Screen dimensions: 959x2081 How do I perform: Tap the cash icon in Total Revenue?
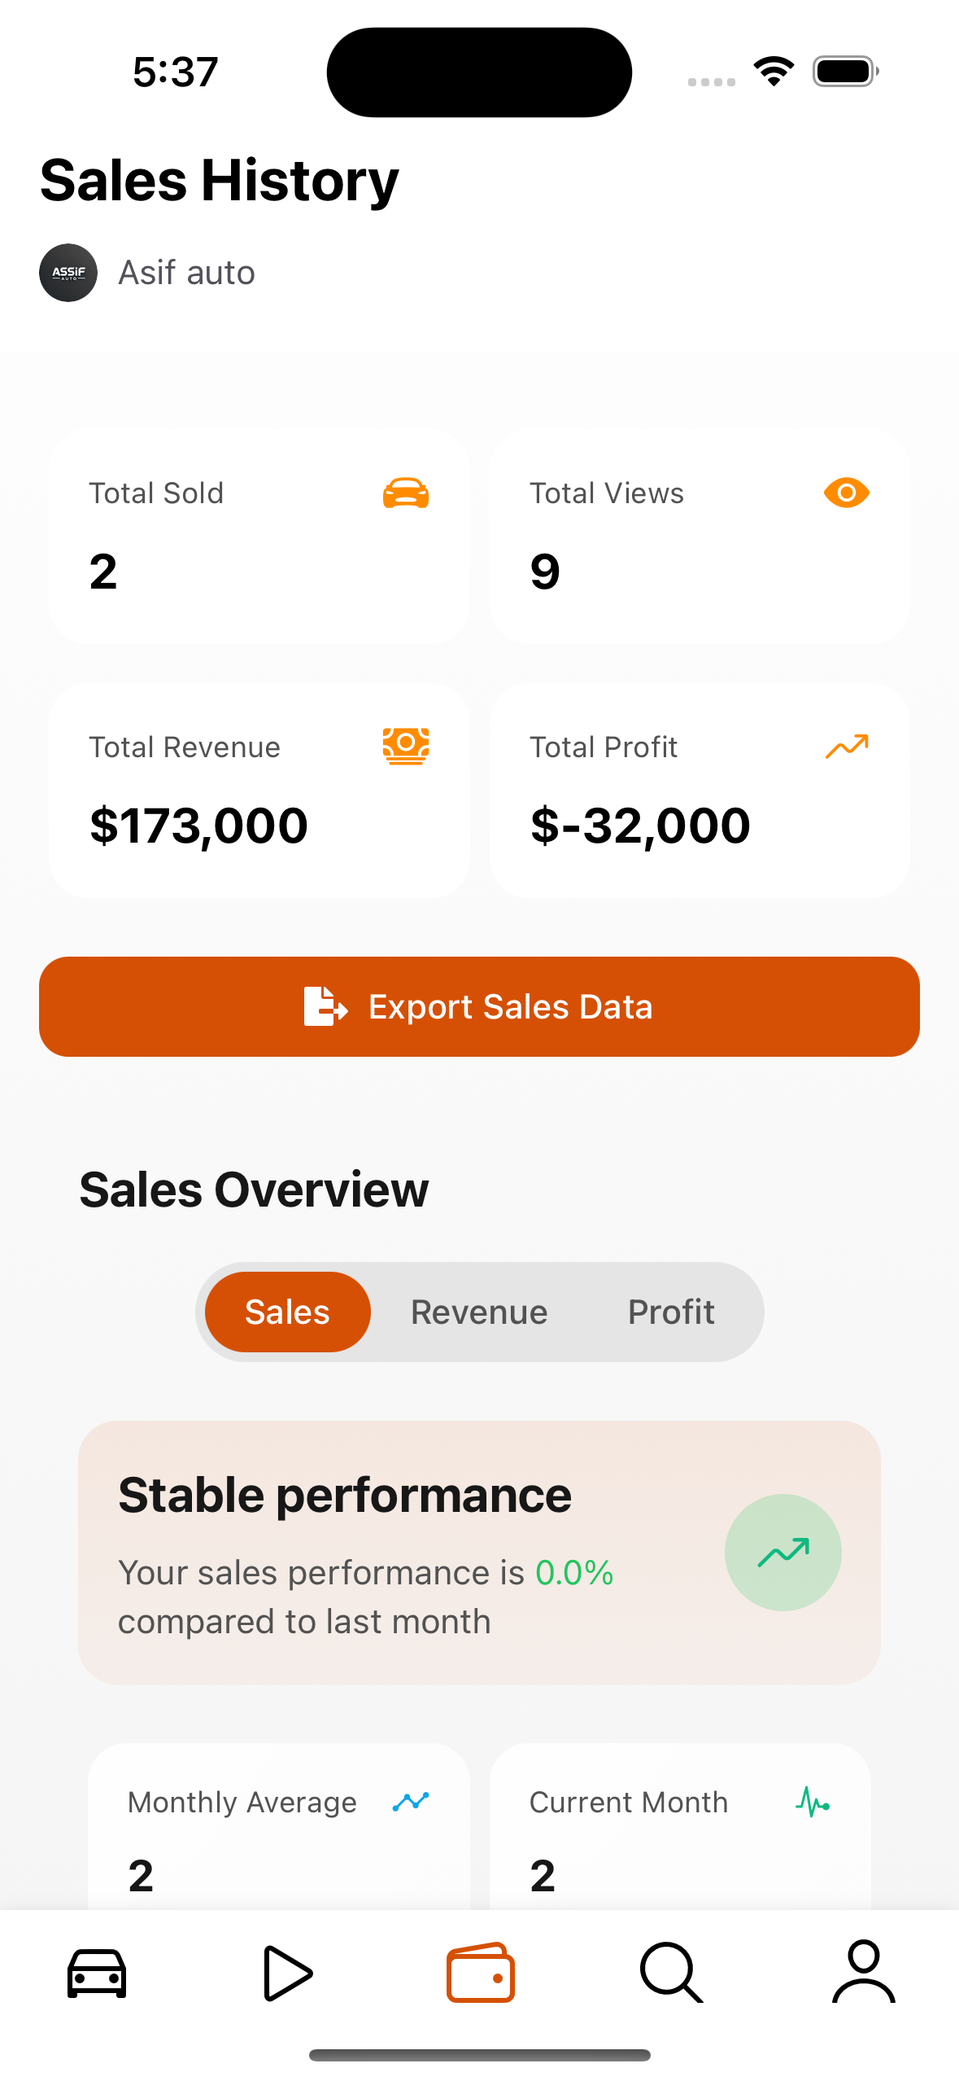click(x=406, y=747)
